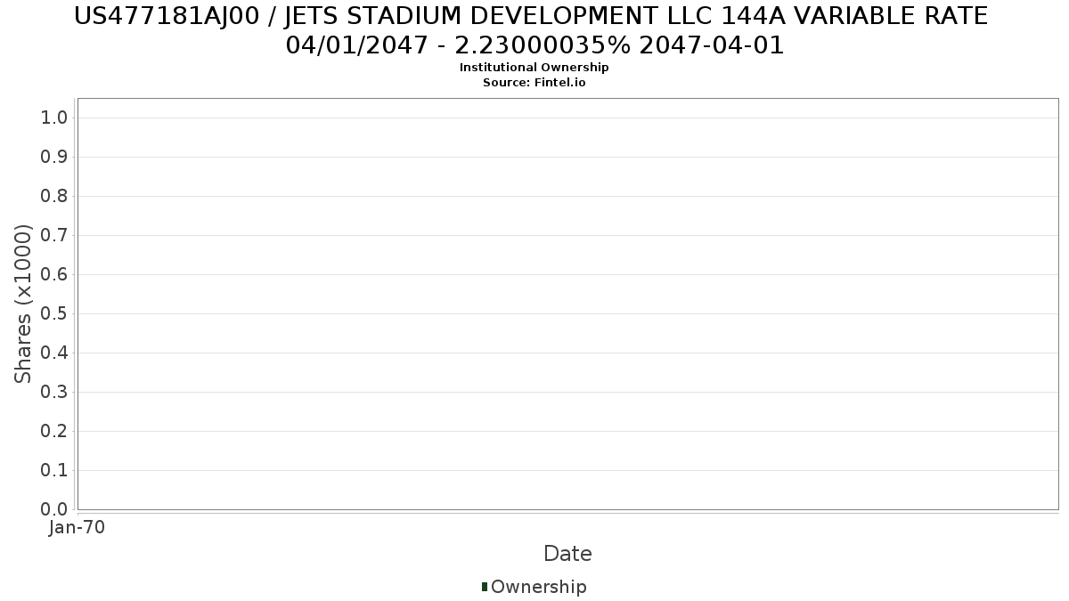Click the Source: Fintel.io text
Screen dimensions: 1069x601
point(534,83)
